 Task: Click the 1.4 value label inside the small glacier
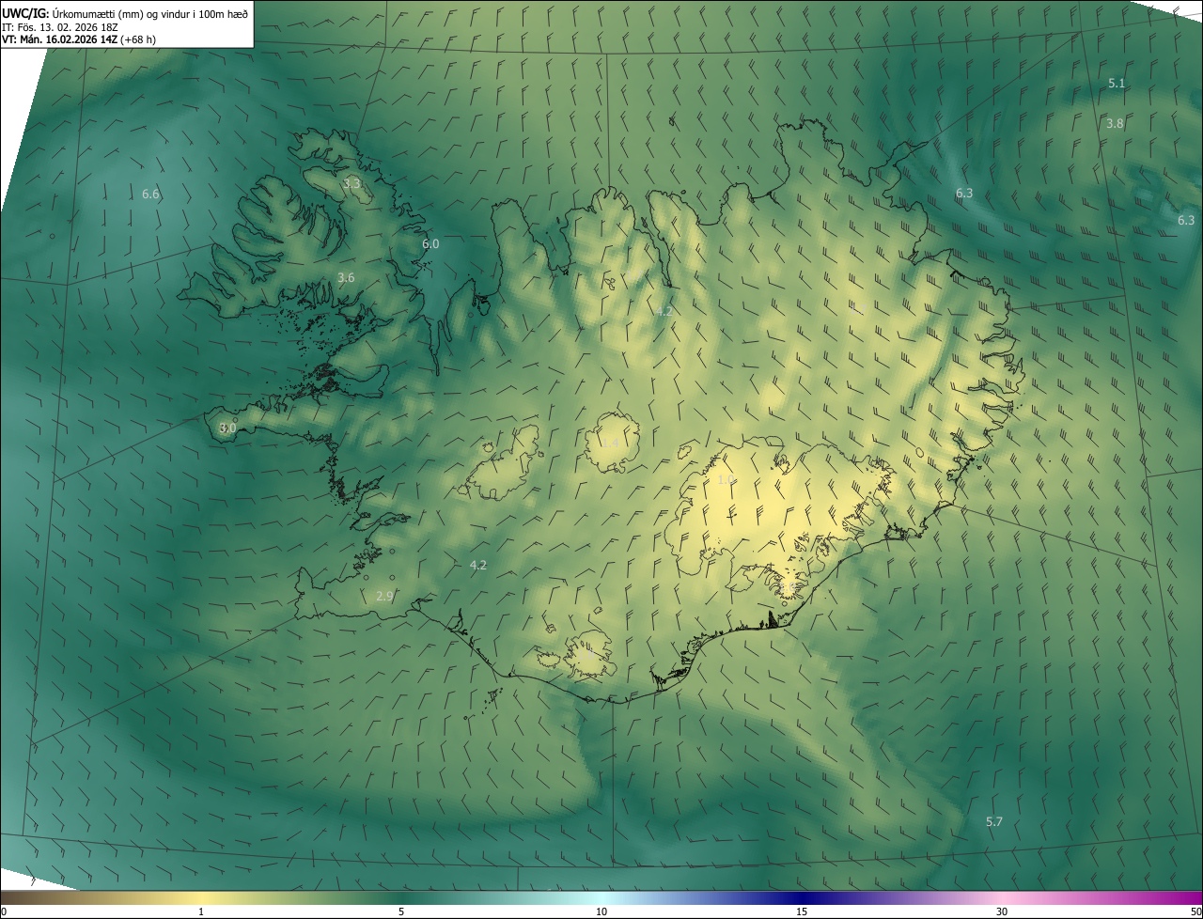(611, 443)
